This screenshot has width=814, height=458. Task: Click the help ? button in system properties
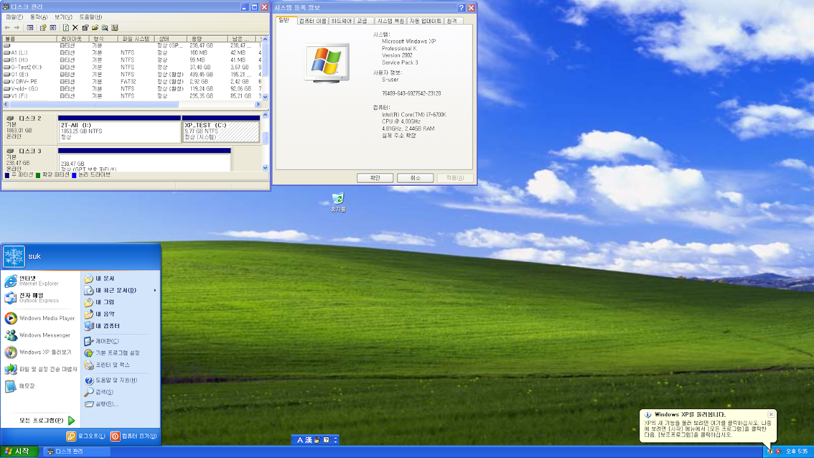(x=461, y=8)
